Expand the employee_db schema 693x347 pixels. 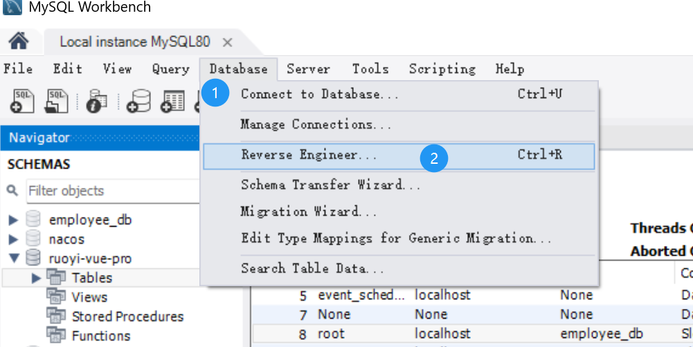[x=13, y=220]
